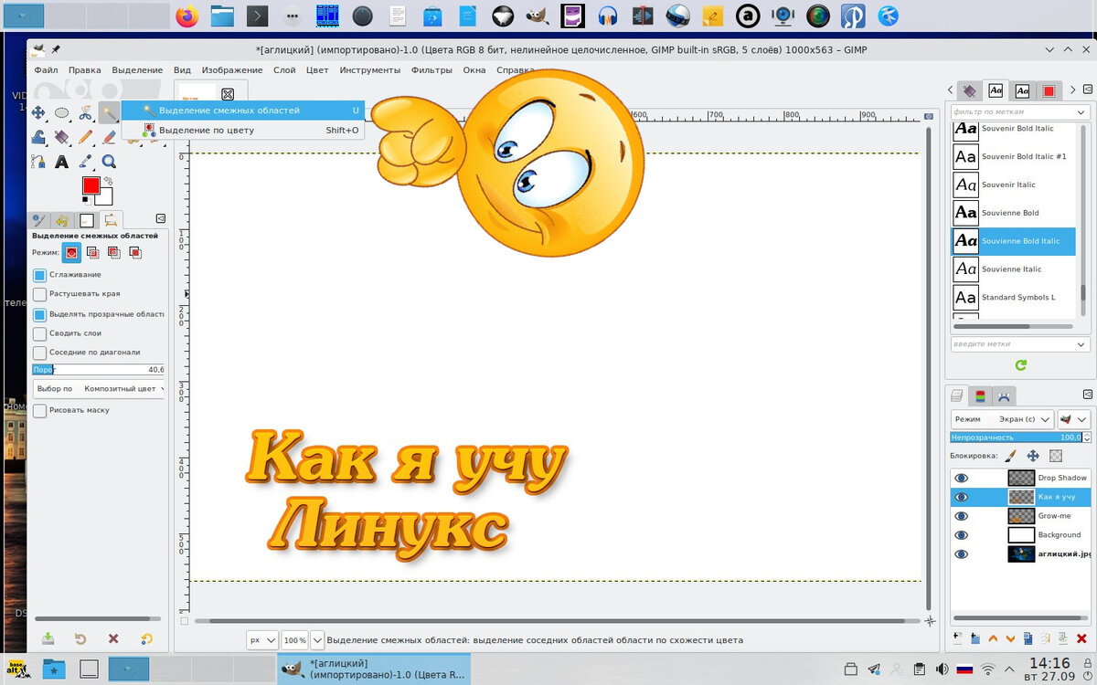Lock alpha channel of layer
The height and width of the screenshot is (685, 1097).
pyautogui.click(x=1056, y=455)
